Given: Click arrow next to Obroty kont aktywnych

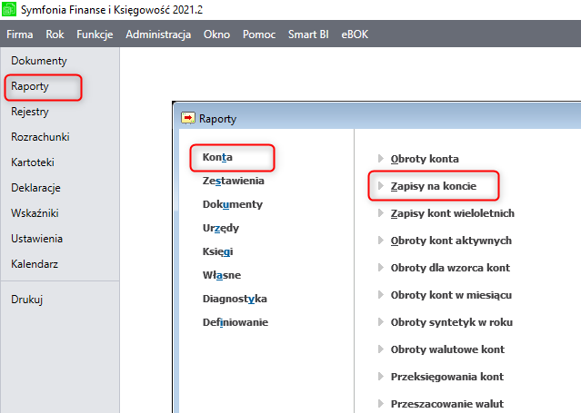Looking at the screenshot, I should pyautogui.click(x=381, y=241).
